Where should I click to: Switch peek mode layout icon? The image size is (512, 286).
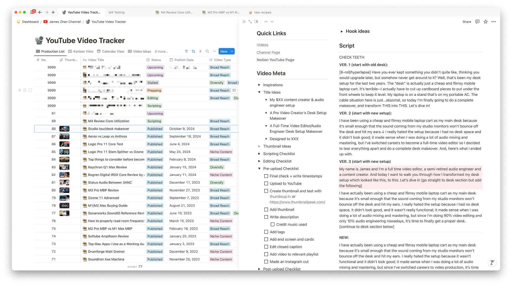[x=256, y=22]
